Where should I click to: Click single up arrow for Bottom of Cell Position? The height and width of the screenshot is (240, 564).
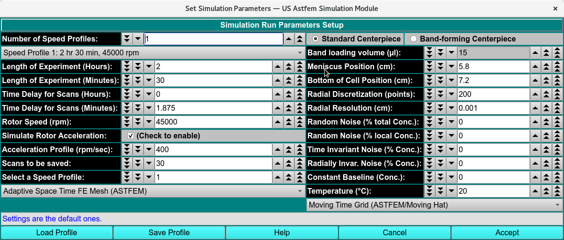pos(535,80)
